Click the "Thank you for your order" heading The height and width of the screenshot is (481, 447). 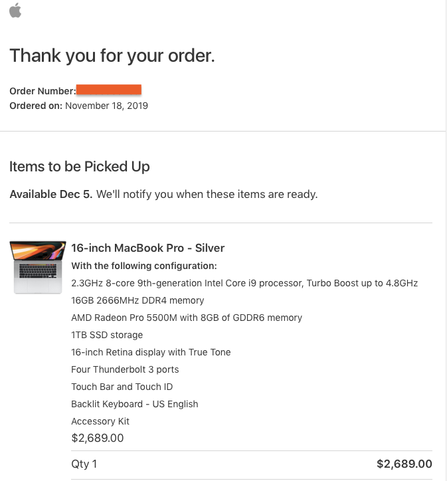coord(112,56)
